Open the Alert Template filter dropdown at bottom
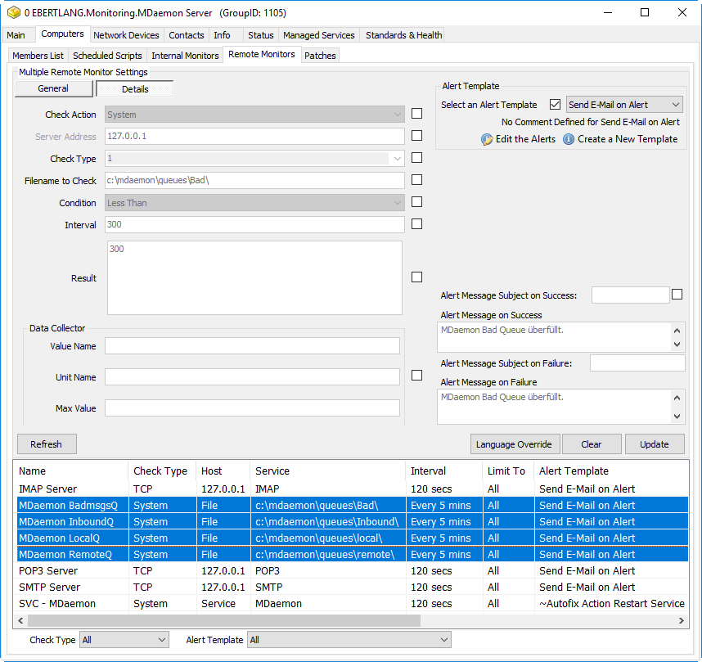The image size is (702, 662). click(x=349, y=640)
